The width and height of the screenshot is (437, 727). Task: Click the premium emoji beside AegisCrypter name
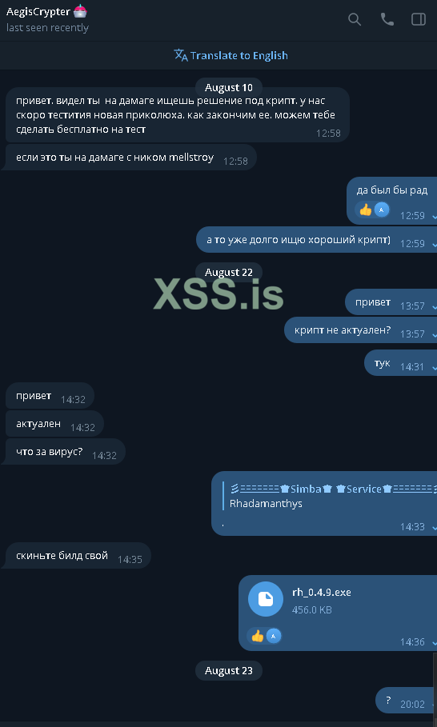[80, 11]
